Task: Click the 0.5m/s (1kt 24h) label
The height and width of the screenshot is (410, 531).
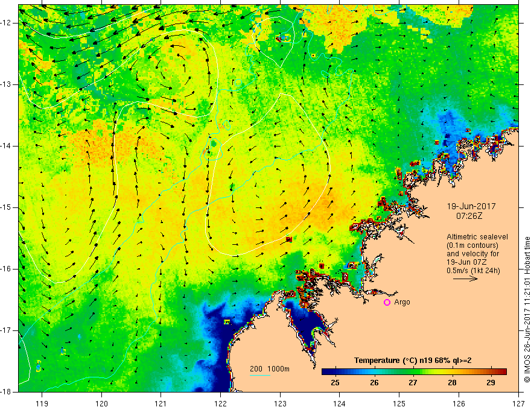Action: click(x=474, y=271)
